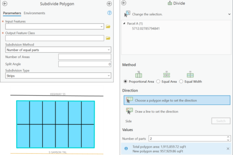Viewport: 233px width, 155px height.
Task: Select Equal Width radio button
Action: 181,81
